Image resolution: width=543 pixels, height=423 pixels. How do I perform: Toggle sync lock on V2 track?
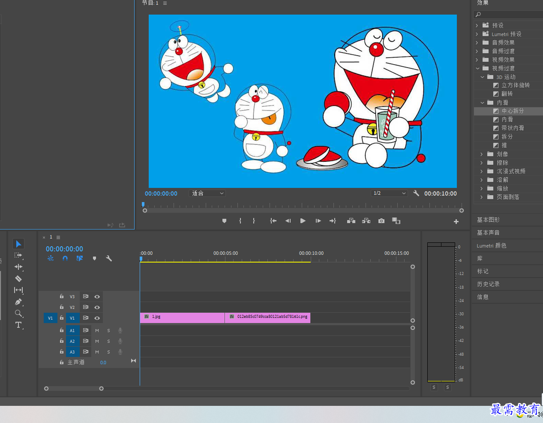click(x=86, y=307)
